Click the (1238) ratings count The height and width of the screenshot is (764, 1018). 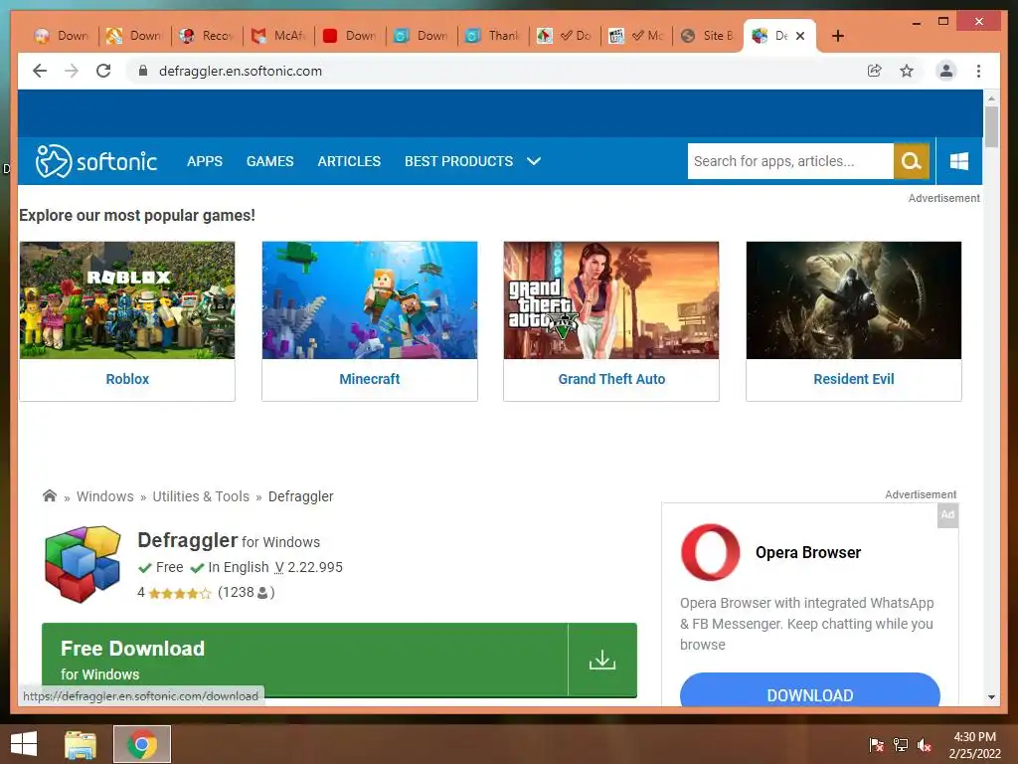pos(247,593)
